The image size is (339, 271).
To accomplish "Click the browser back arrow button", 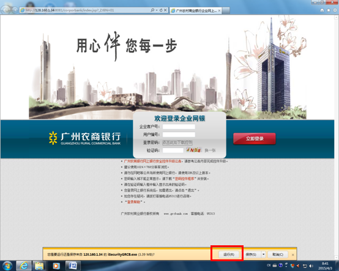I will (x=6, y=10).
